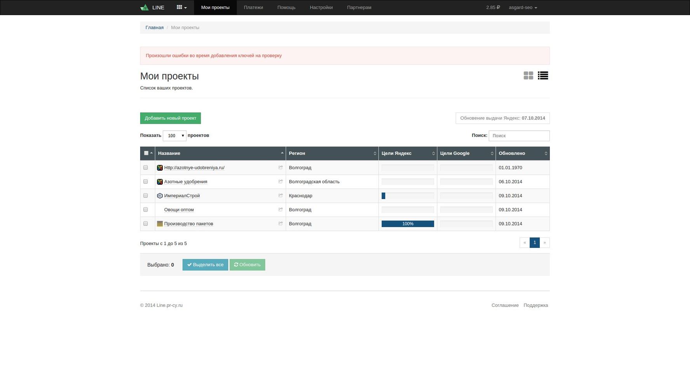Check the ИмпериалСтрой row checkbox
The image size is (690, 388).
tap(146, 196)
